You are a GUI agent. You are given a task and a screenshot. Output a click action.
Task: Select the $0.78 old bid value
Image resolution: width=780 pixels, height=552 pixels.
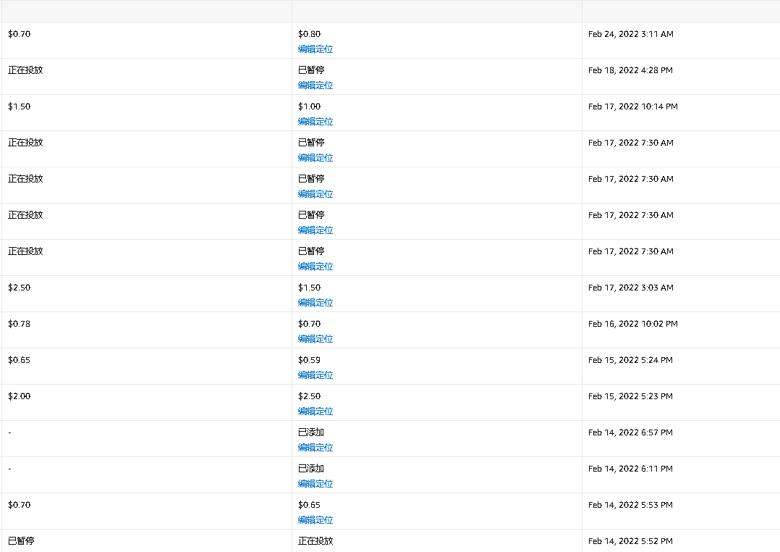19,323
